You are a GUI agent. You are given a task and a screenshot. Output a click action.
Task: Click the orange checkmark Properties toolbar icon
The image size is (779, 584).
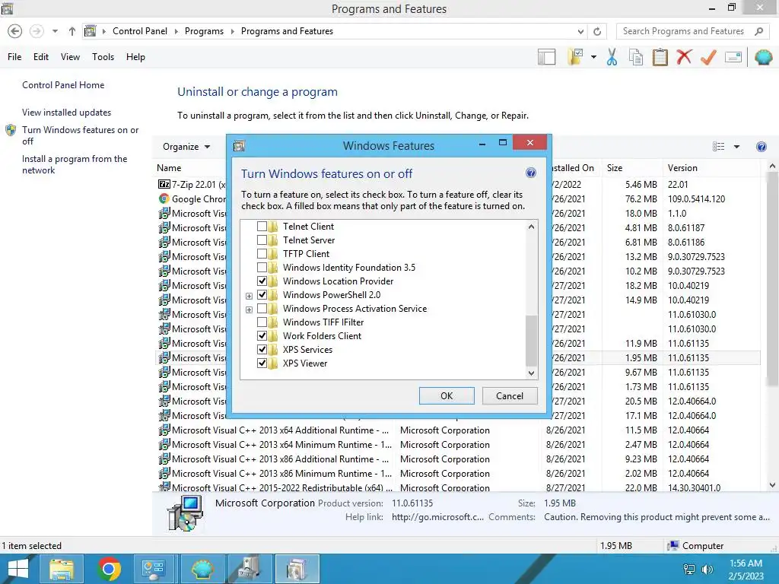[x=708, y=57]
